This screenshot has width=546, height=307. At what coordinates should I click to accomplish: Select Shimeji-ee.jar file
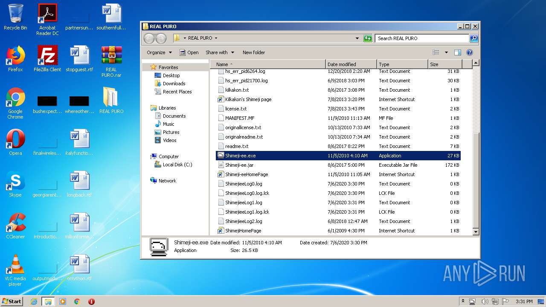click(338, 165)
